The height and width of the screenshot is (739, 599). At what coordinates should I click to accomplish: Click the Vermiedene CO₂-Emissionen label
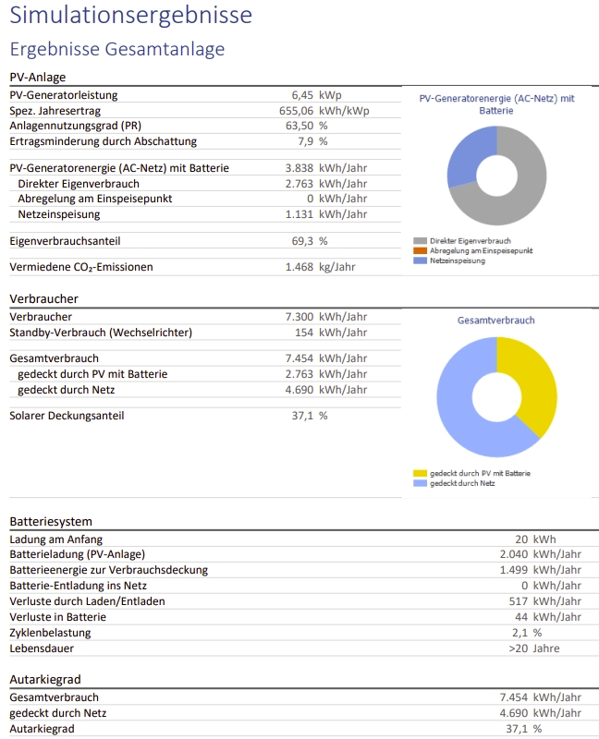click(81, 267)
